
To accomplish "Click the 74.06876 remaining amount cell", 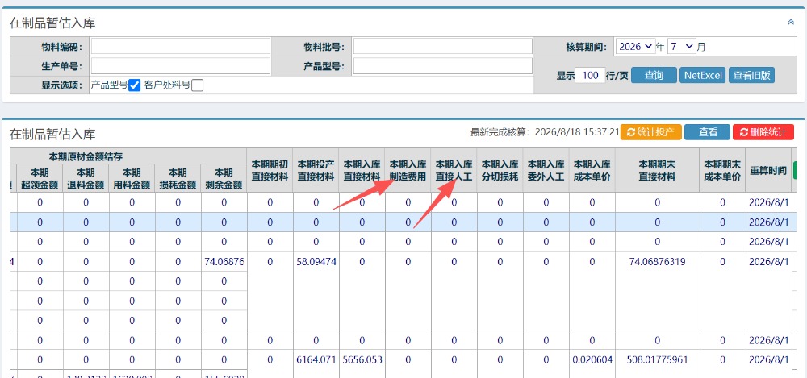I will point(224,262).
